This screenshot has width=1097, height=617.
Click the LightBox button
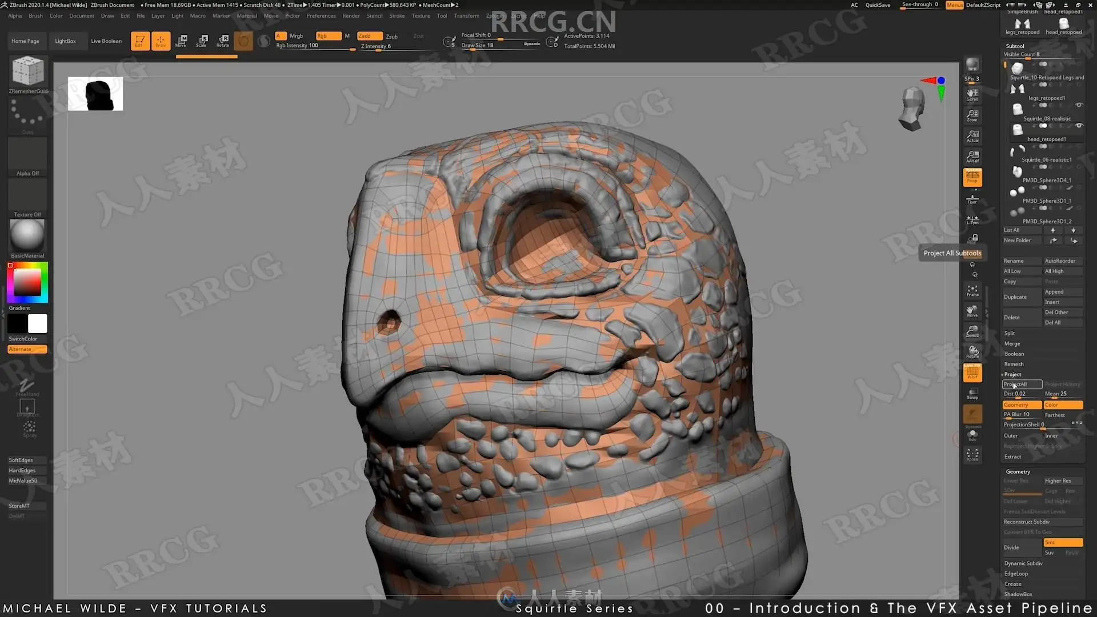tap(65, 41)
